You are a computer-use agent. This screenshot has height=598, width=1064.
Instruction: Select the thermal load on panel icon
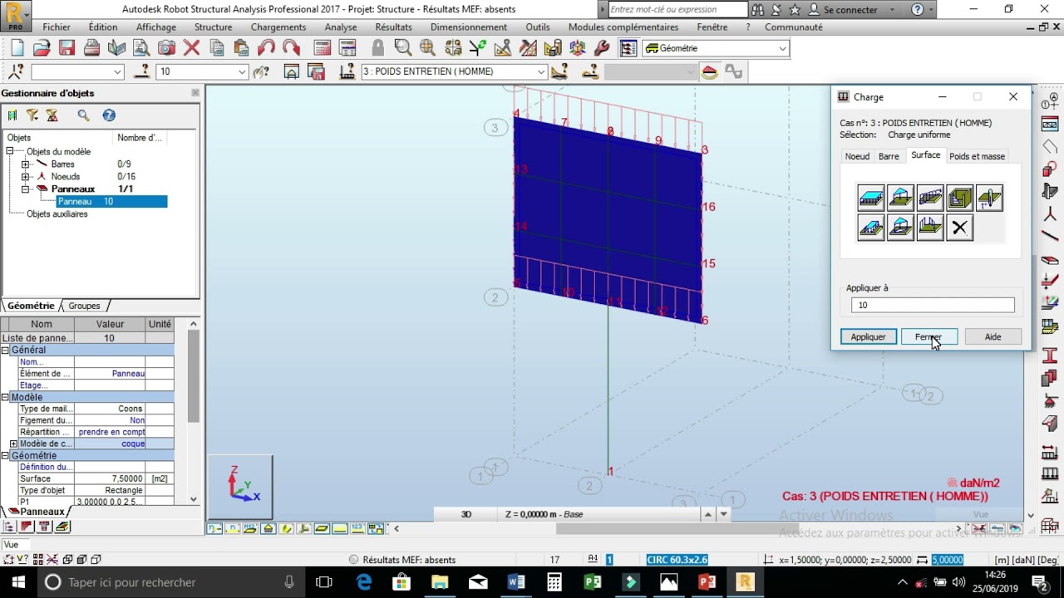pos(990,198)
